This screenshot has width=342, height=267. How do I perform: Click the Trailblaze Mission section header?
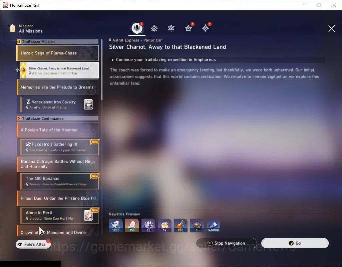(x=58, y=42)
